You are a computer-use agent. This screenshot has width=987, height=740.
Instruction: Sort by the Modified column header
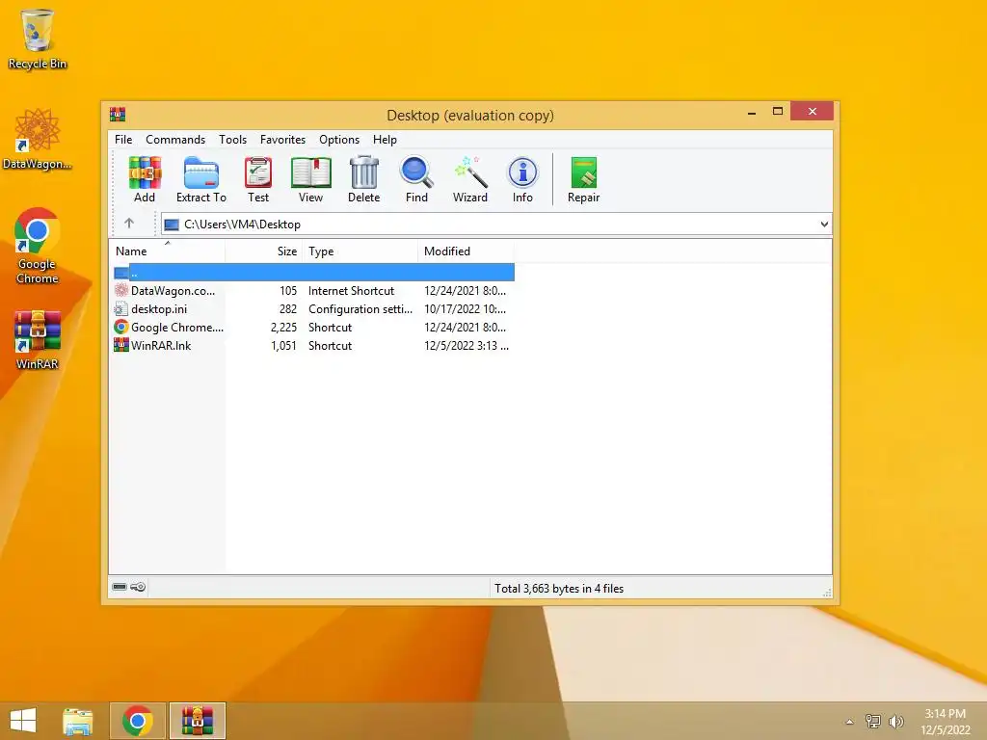click(467, 251)
